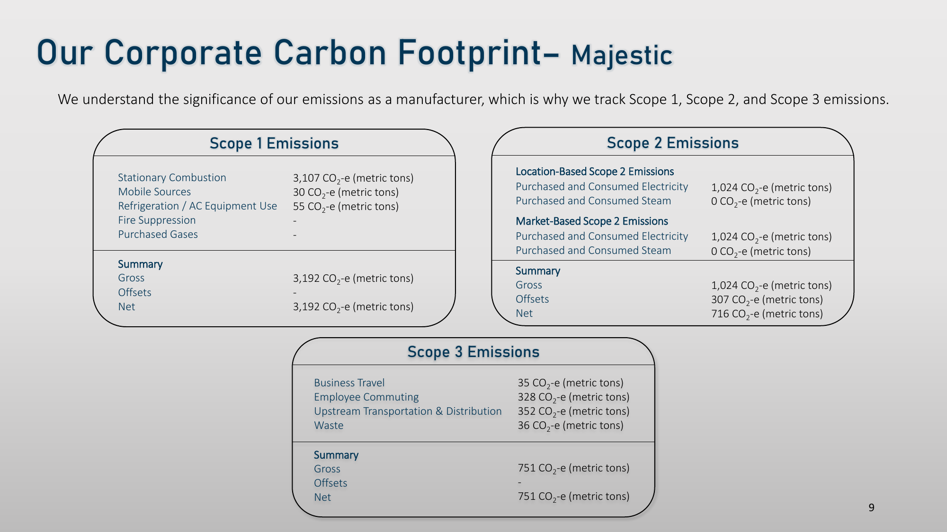Screen dimensions: 947x532
Task: Click the Mobile Sources label
Action: tap(154, 192)
